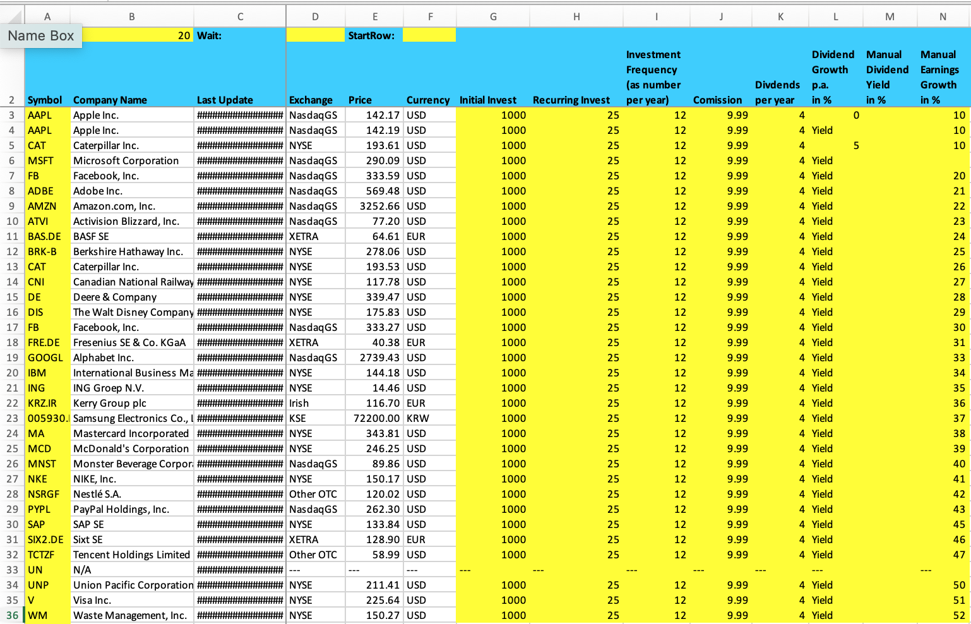The height and width of the screenshot is (624, 971).
Task: Click the MSFT symbol cell
Action: coord(47,160)
